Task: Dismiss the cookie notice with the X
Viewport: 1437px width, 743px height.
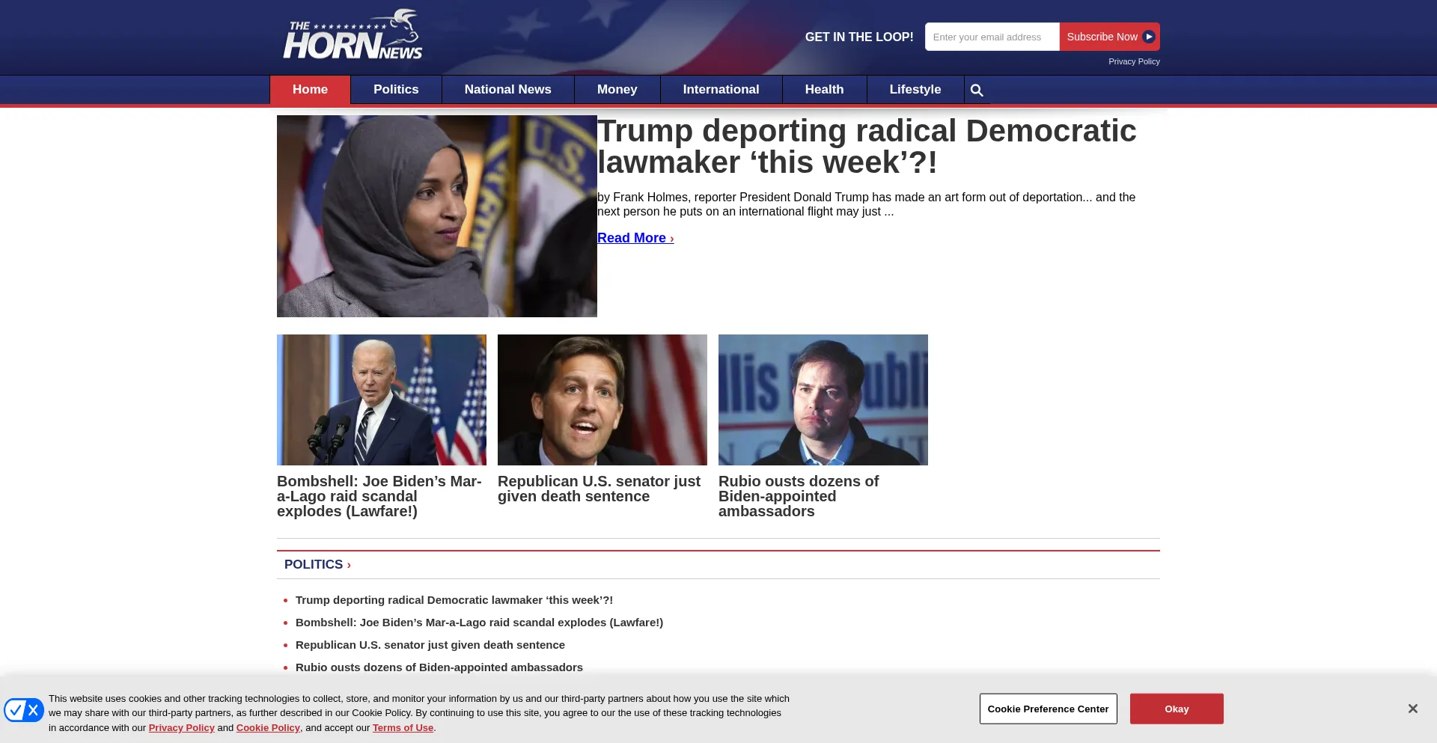Action: click(1412, 707)
